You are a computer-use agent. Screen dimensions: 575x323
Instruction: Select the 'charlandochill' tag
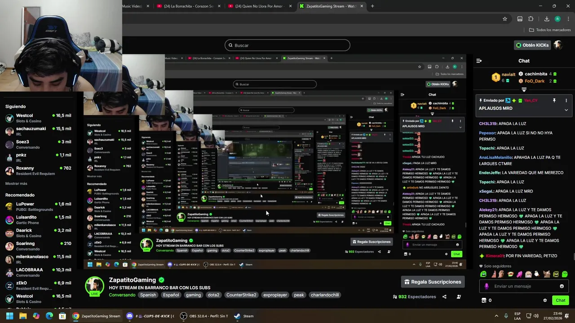[x=325, y=295]
